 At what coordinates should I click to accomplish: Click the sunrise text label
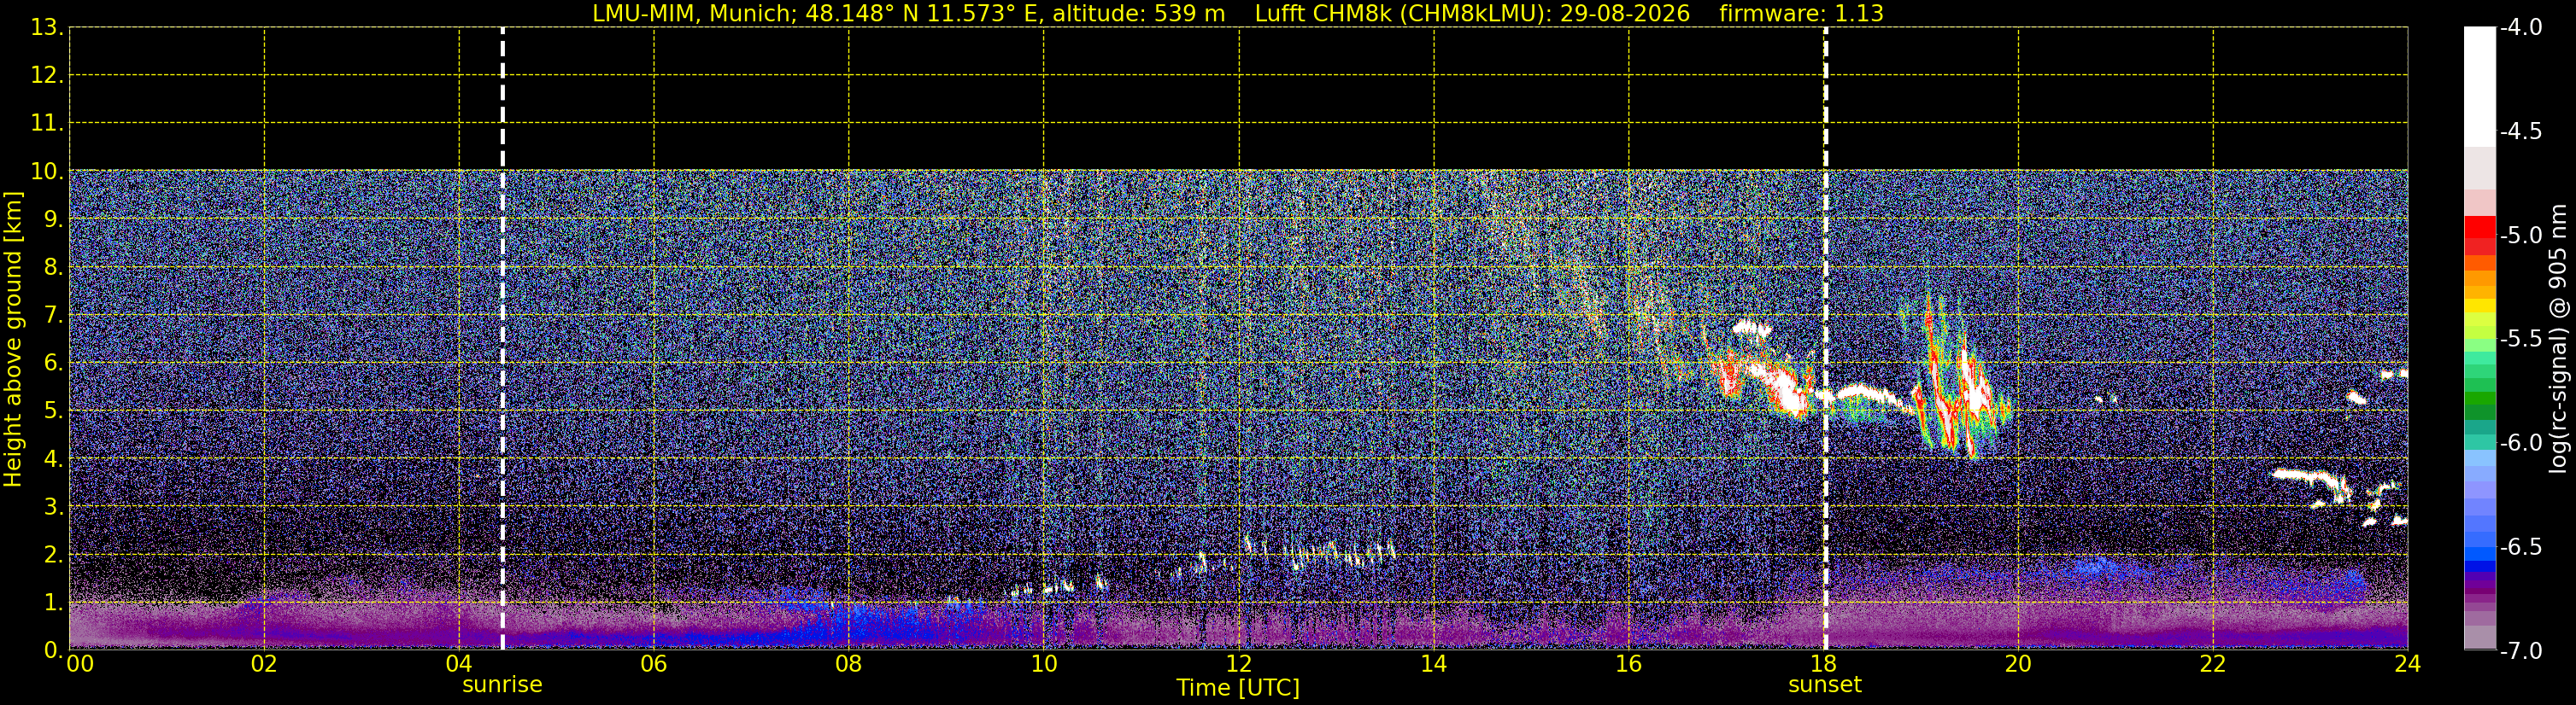(x=502, y=685)
